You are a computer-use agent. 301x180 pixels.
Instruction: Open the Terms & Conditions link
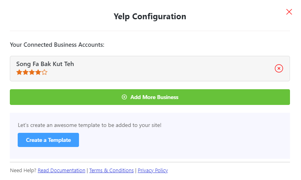click(111, 171)
